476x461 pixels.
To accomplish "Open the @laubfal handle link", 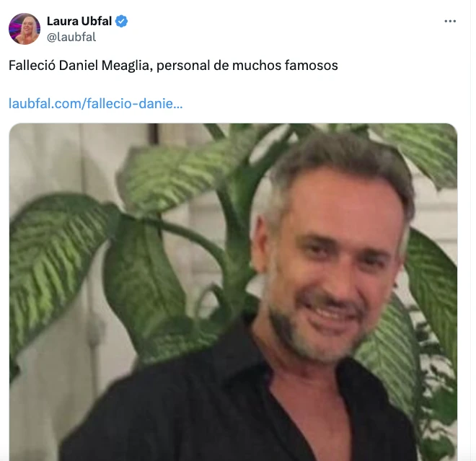I will [x=71, y=37].
